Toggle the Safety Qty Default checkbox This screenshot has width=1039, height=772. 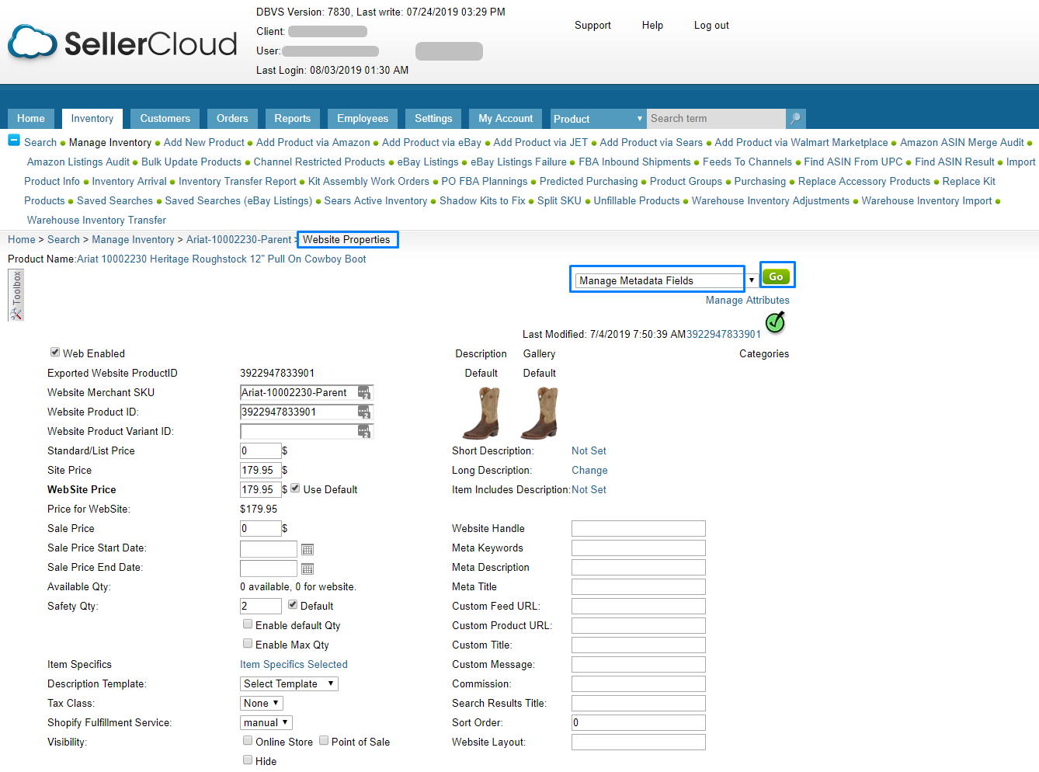click(293, 604)
